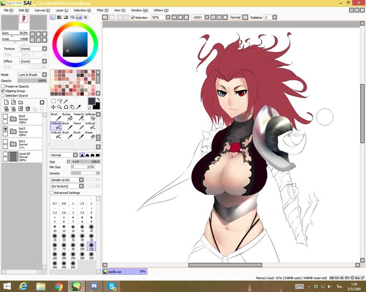Open the Filter menu
Screen dimensions: 366x292
[x=102, y=10]
